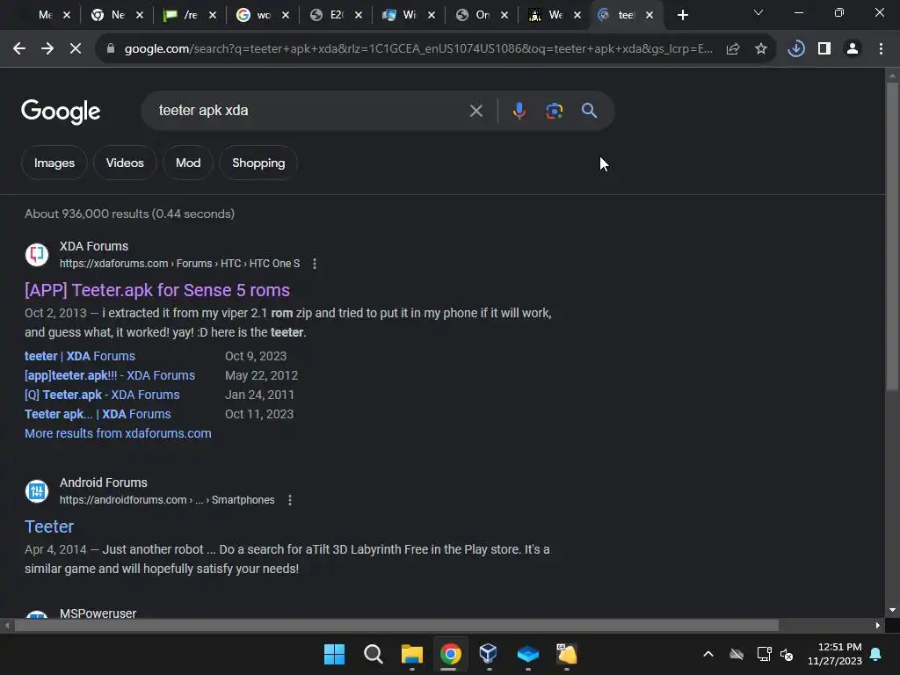Open '[Q] Teeter.apk - XDA Forums' link
900x675 pixels.
(x=102, y=395)
